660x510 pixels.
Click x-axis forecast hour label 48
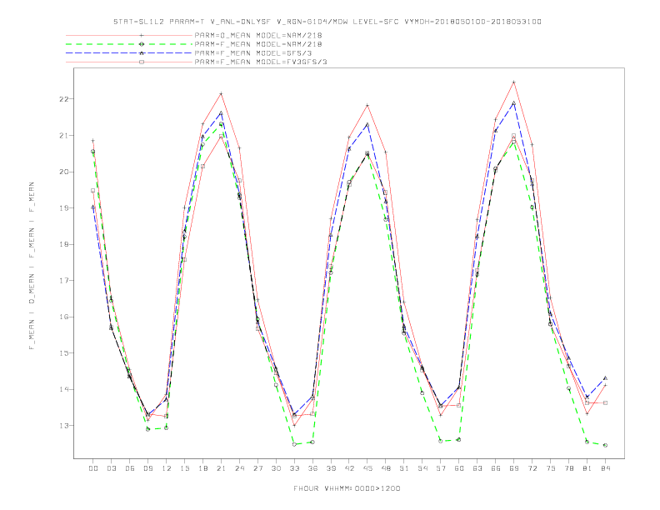coord(386,468)
